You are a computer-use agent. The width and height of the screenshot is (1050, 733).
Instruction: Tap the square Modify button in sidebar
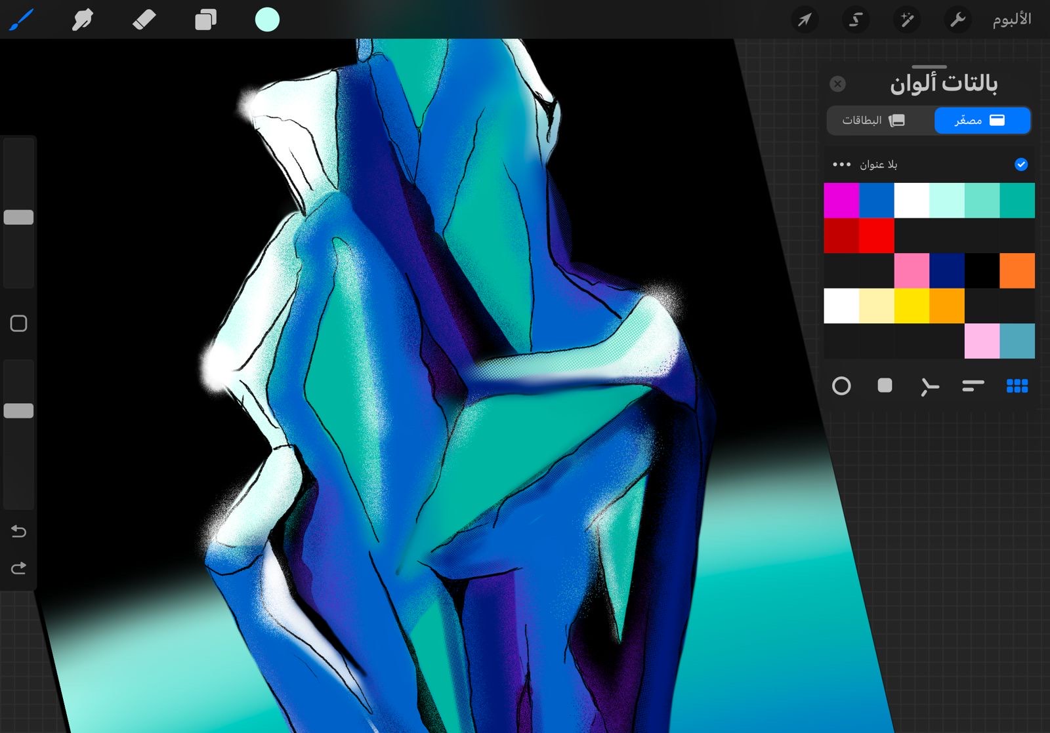[x=18, y=323]
